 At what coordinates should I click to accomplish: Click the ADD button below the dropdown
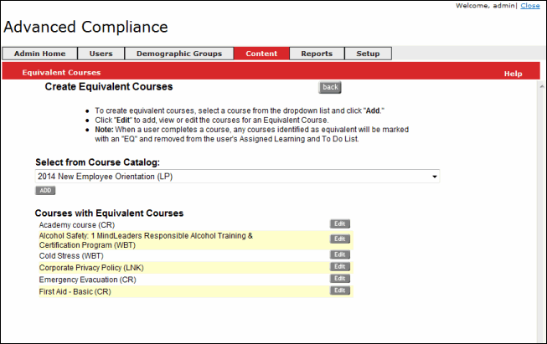click(x=45, y=191)
